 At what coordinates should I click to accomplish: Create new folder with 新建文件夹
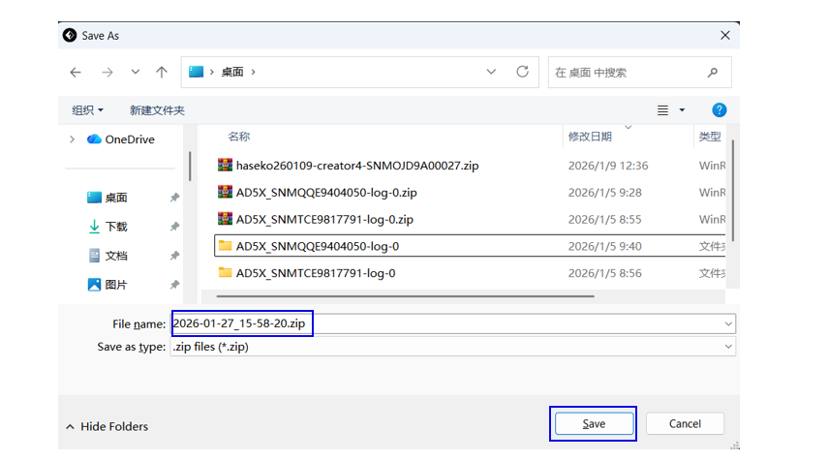click(157, 110)
